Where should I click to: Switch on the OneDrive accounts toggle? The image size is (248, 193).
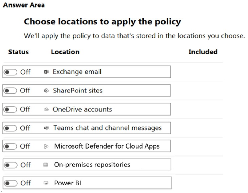10,109
